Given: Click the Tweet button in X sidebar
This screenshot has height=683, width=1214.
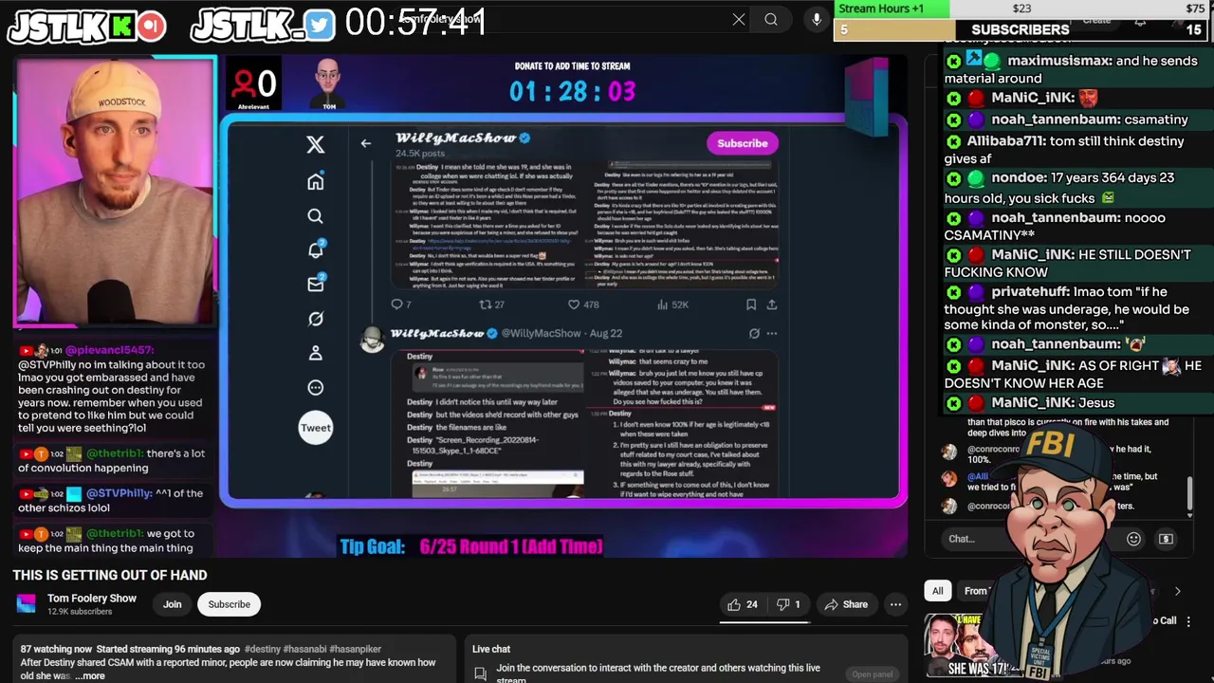Looking at the screenshot, I should tap(316, 428).
